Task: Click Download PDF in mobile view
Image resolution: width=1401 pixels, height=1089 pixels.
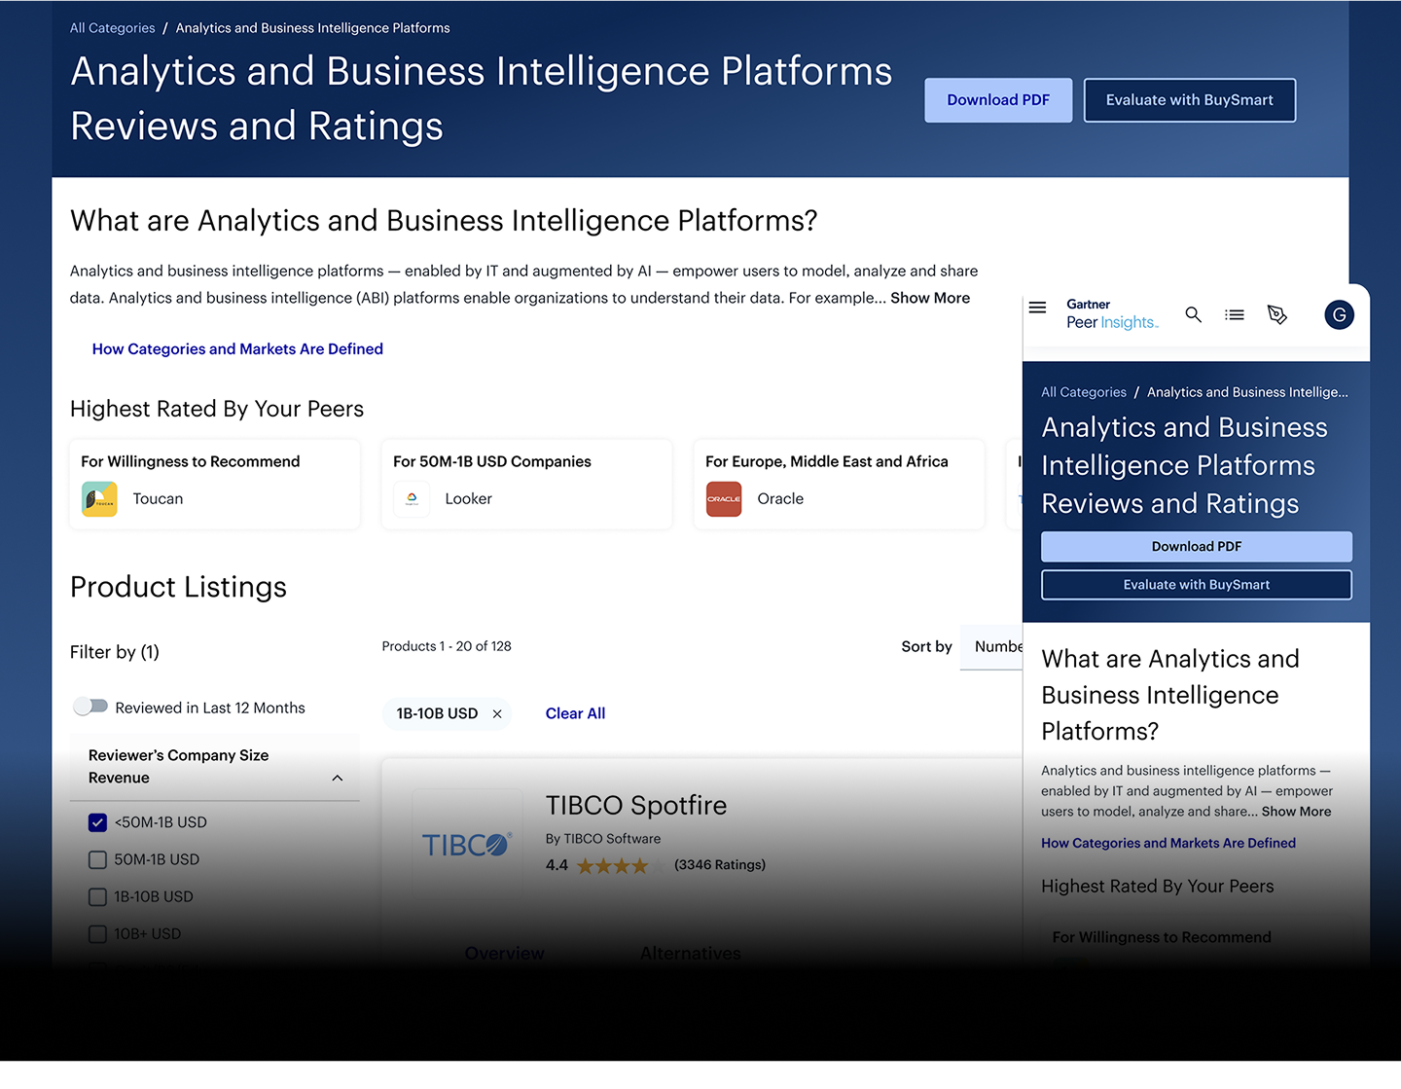Action: [x=1197, y=547]
